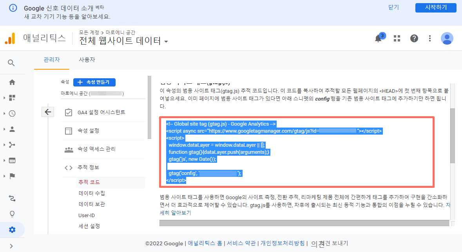Open the 애널리틱스 홈 footer link
This screenshot has height=252, width=462.
click(205, 243)
